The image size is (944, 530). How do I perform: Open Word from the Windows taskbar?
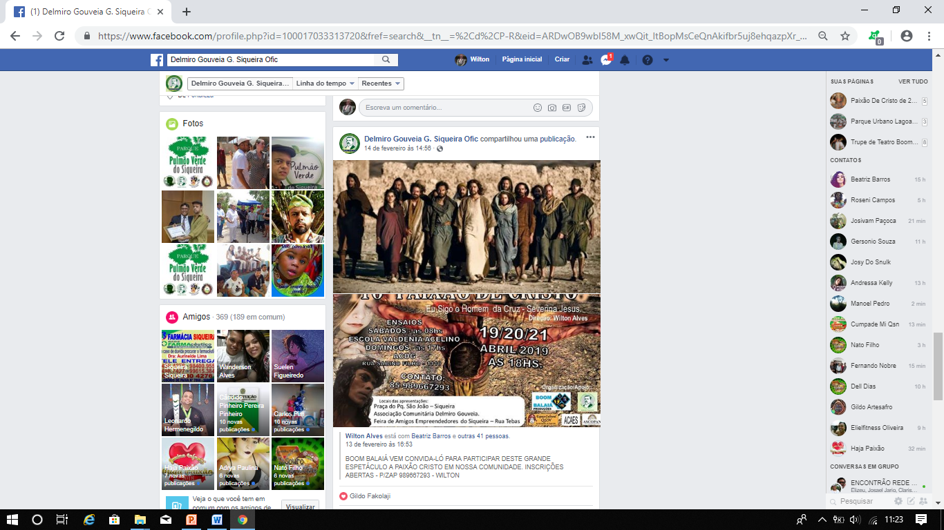pos(217,520)
